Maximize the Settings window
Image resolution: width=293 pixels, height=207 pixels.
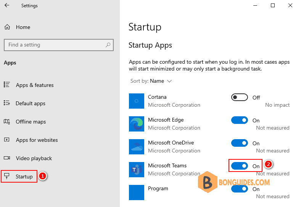[273, 5]
